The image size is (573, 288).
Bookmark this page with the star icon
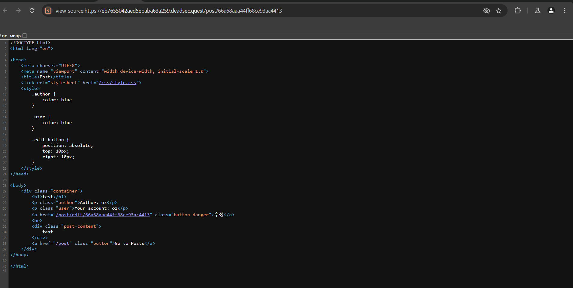[x=499, y=11]
